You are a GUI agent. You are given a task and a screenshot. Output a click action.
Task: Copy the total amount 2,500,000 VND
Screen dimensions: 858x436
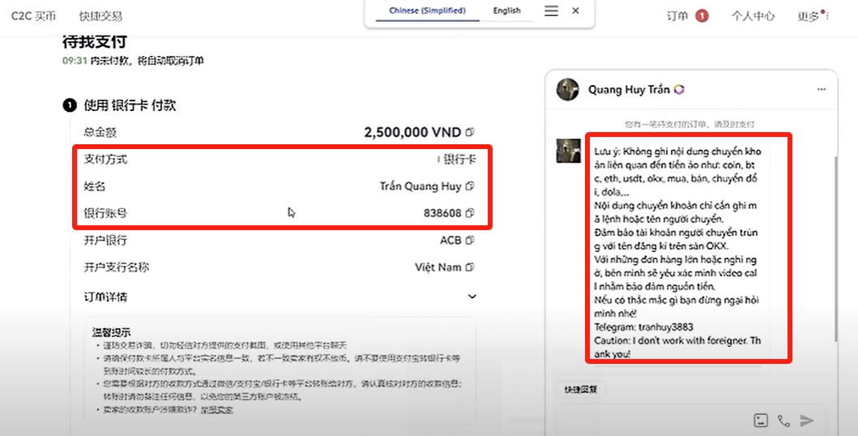click(470, 132)
